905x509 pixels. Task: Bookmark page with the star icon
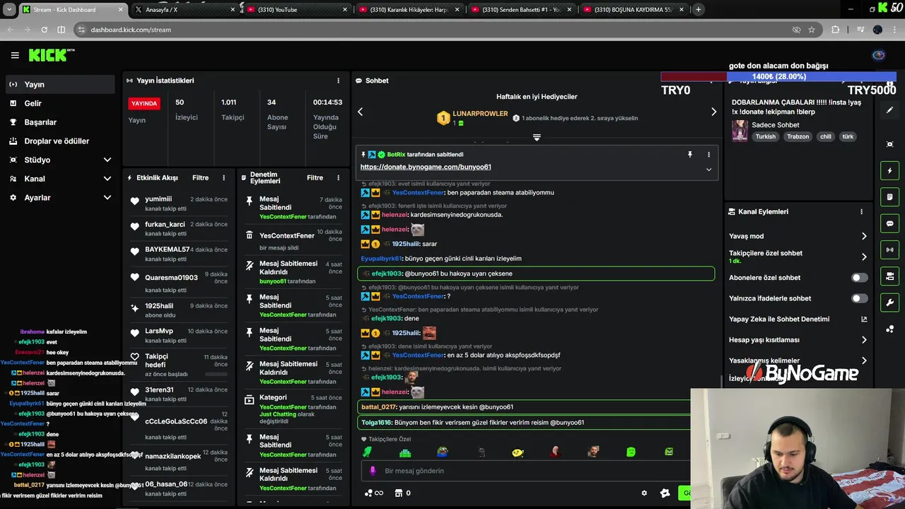point(812,30)
